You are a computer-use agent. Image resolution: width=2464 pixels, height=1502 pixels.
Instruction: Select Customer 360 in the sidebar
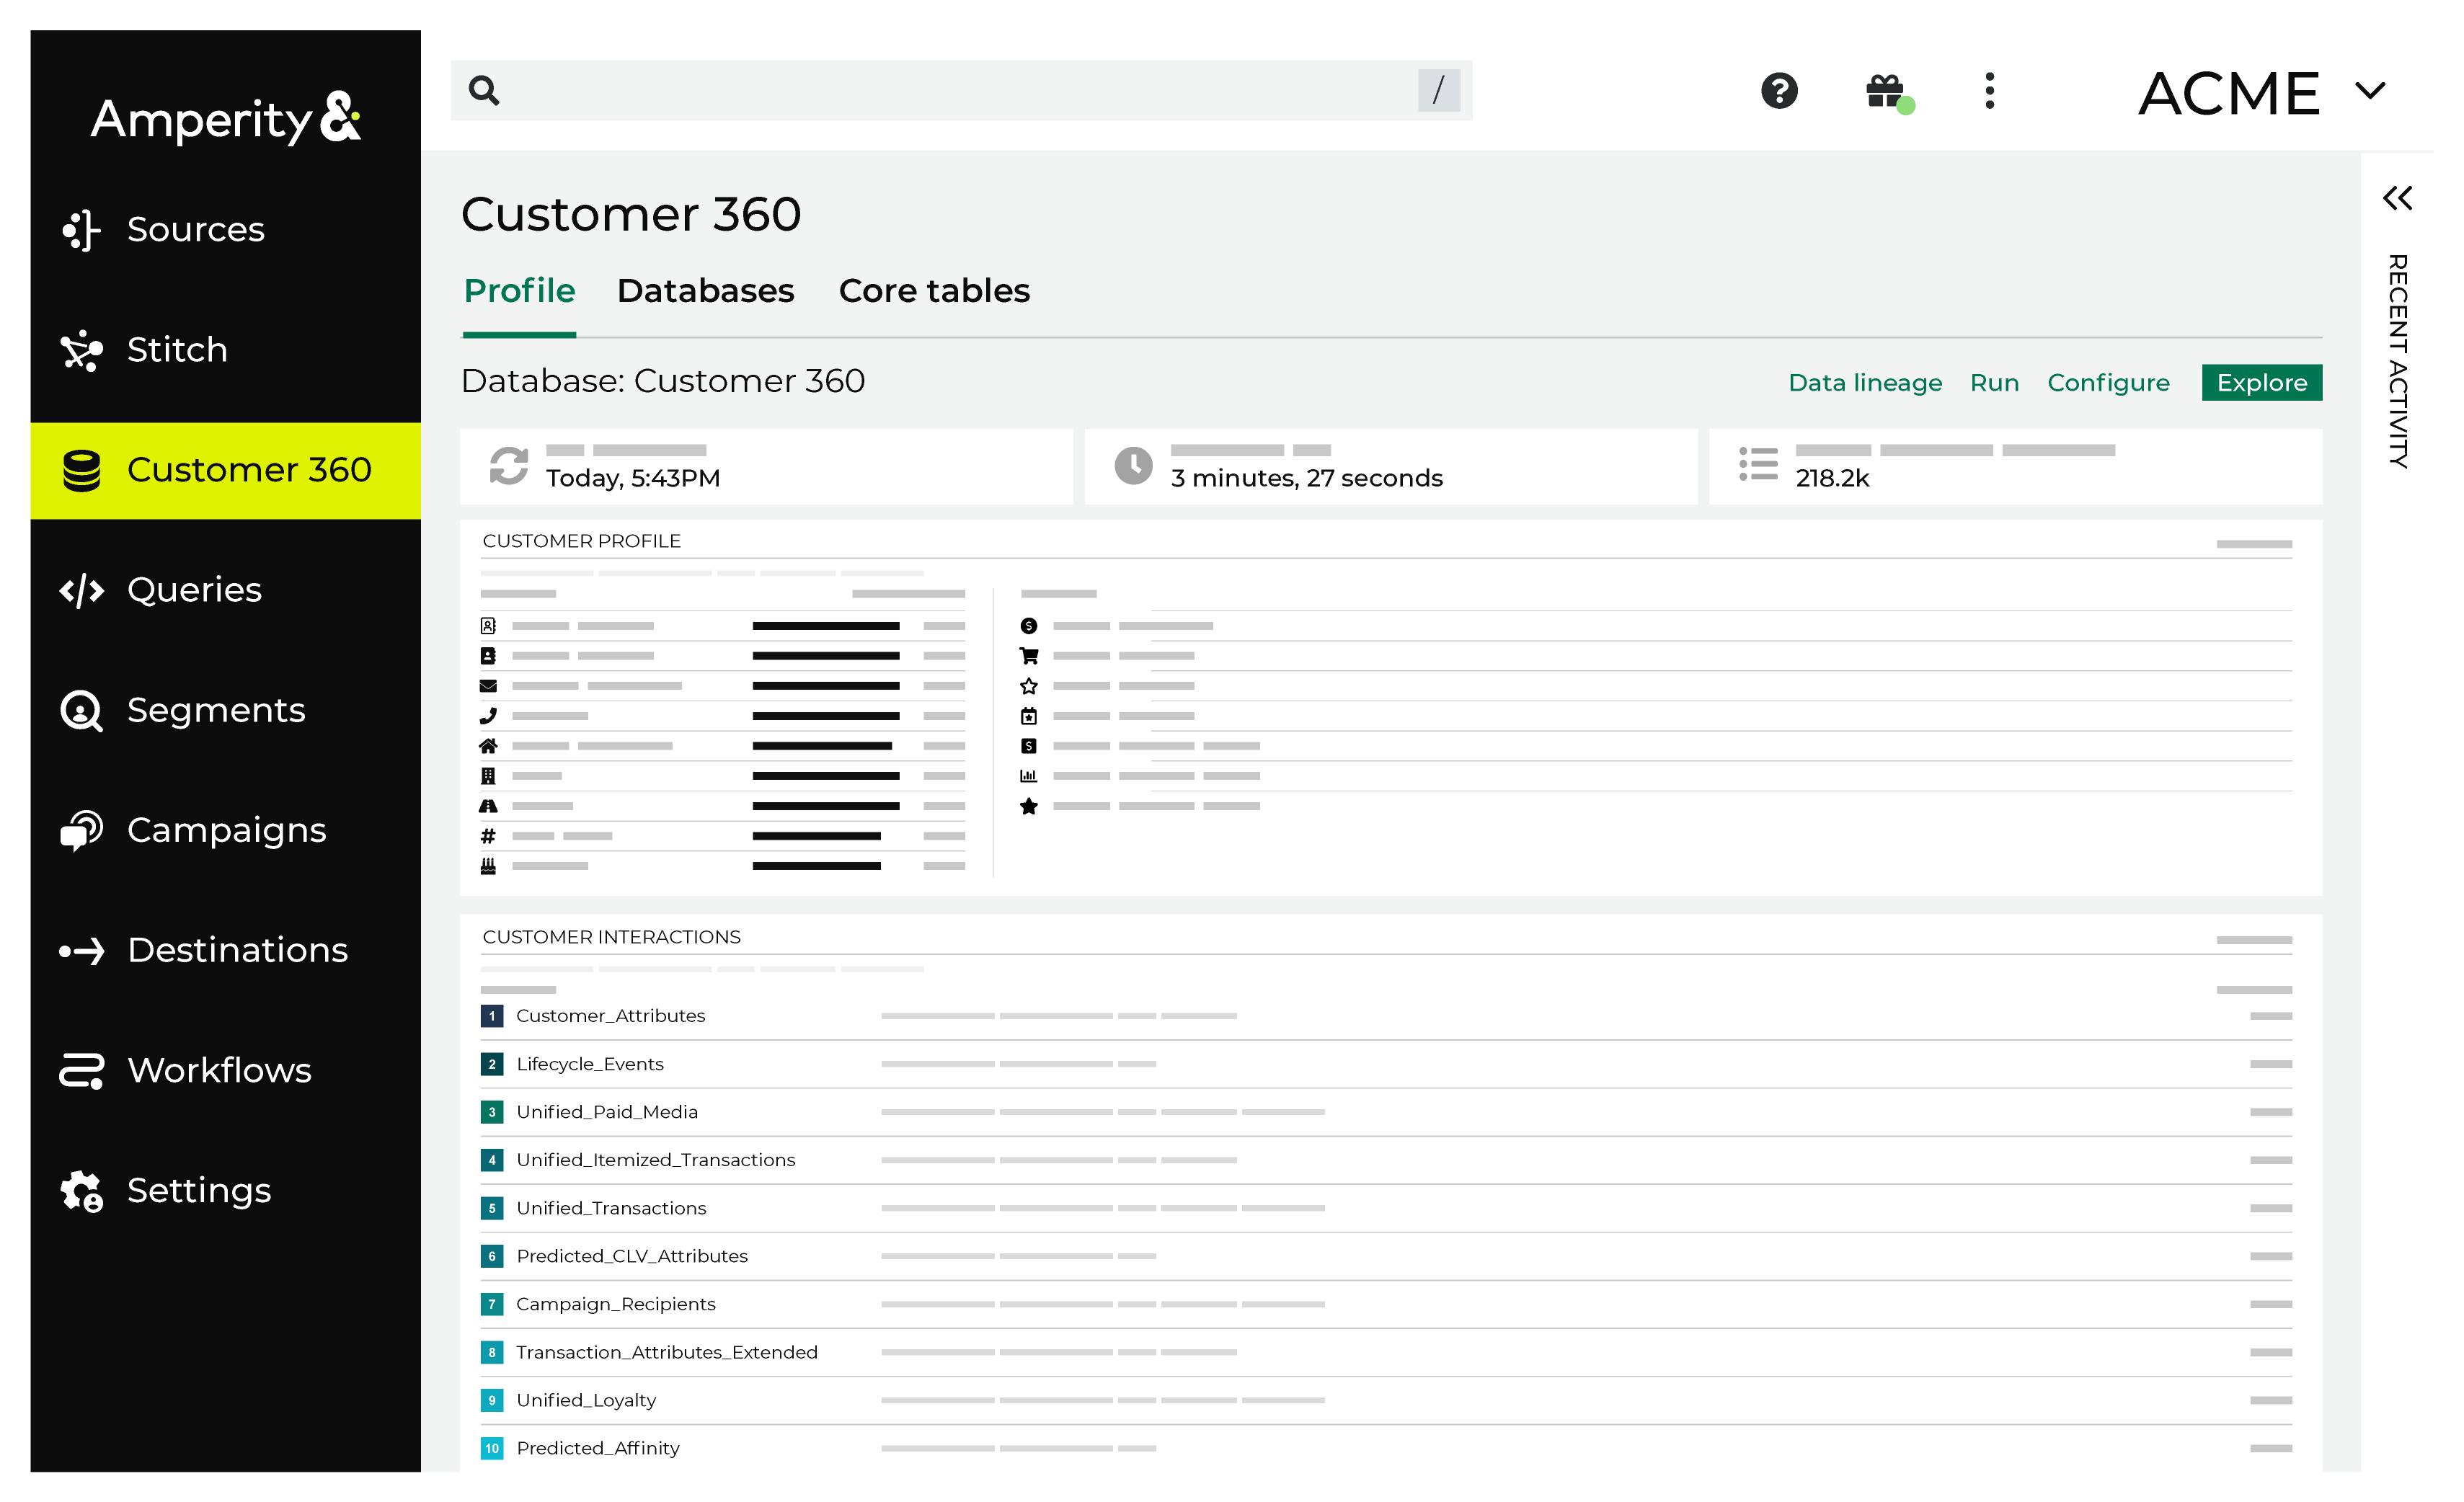tap(225, 470)
